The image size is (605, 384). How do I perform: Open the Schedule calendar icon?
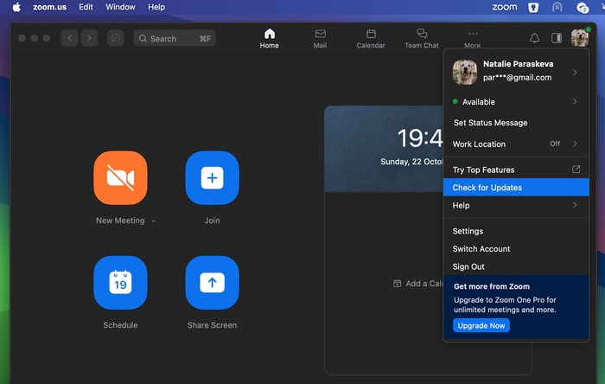(120, 283)
